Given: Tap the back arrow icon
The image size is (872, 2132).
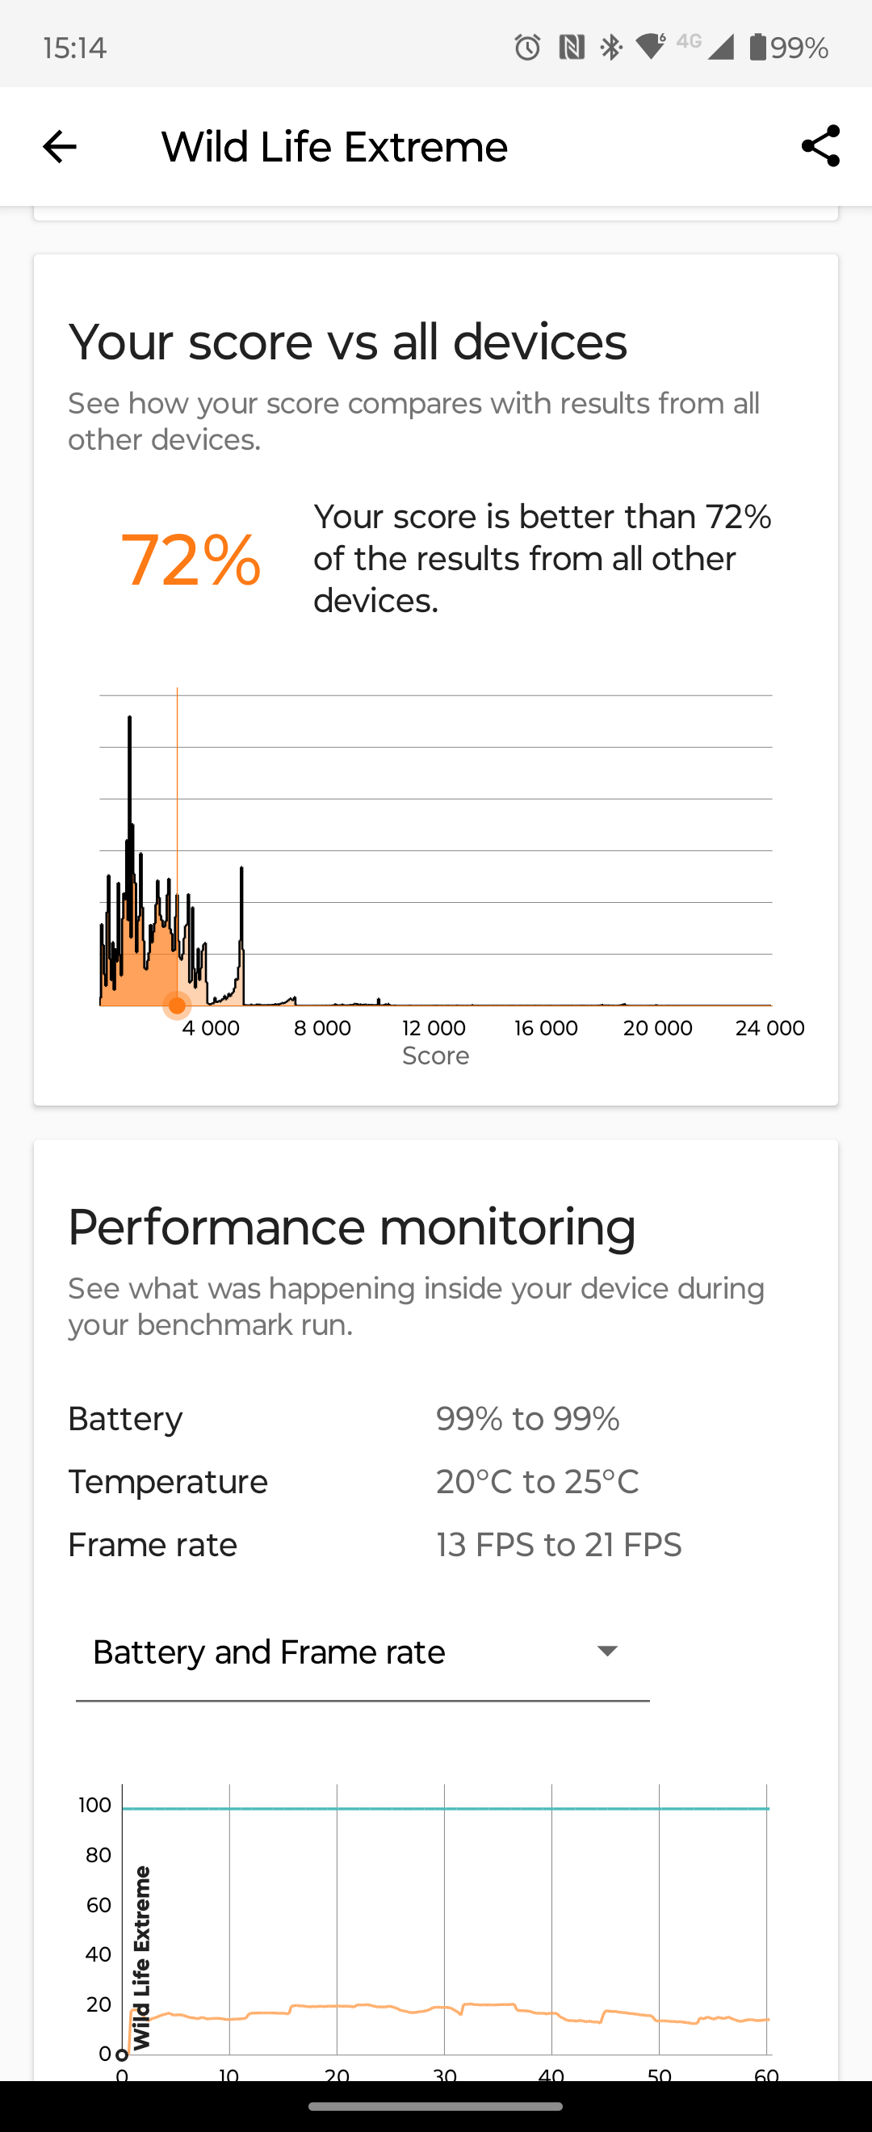Looking at the screenshot, I should coord(60,147).
